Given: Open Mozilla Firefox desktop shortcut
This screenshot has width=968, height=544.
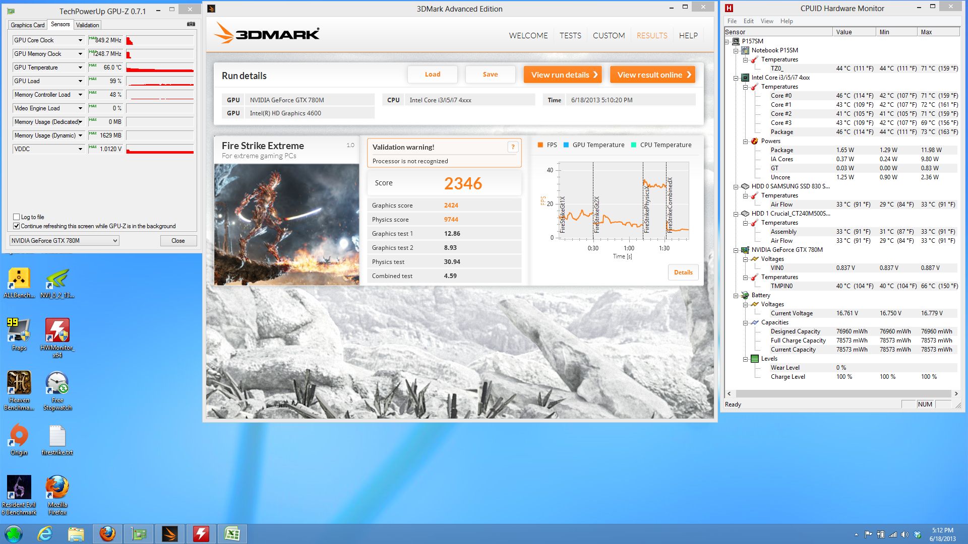Looking at the screenshot, I should click(57, 495).
